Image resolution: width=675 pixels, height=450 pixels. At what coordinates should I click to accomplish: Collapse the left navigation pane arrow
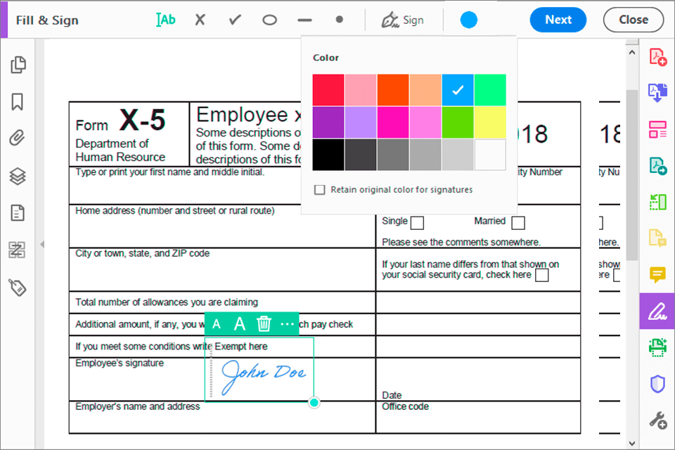[41, 244]
